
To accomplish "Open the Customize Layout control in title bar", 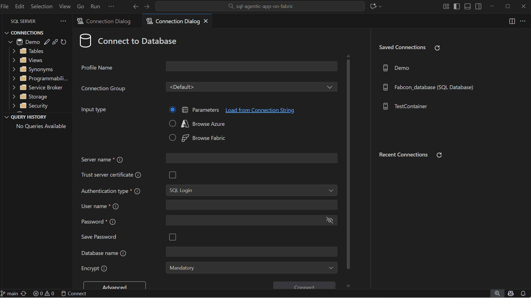I will 446,6.
